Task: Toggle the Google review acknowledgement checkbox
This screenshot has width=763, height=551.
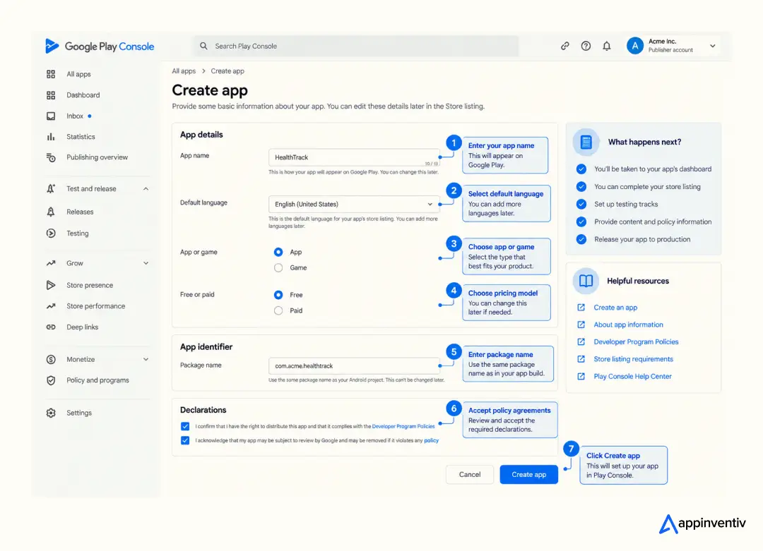Action: coord(185,440)
